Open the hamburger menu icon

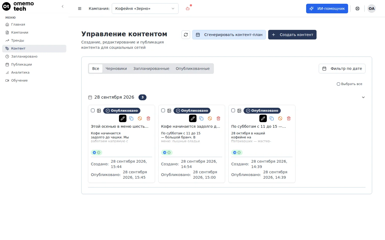(80, 9)
